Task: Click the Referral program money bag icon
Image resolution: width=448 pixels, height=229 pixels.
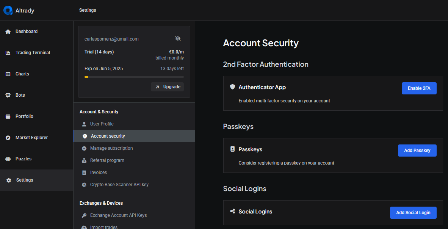Action: click(84, 161)
